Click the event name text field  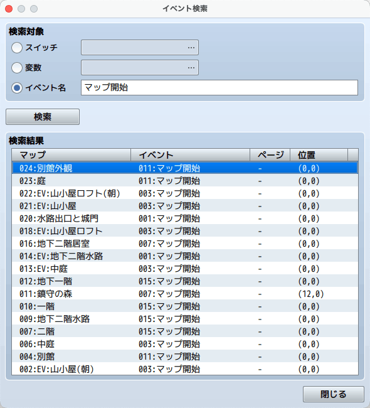pyautogui.click(x=219, y=87)
